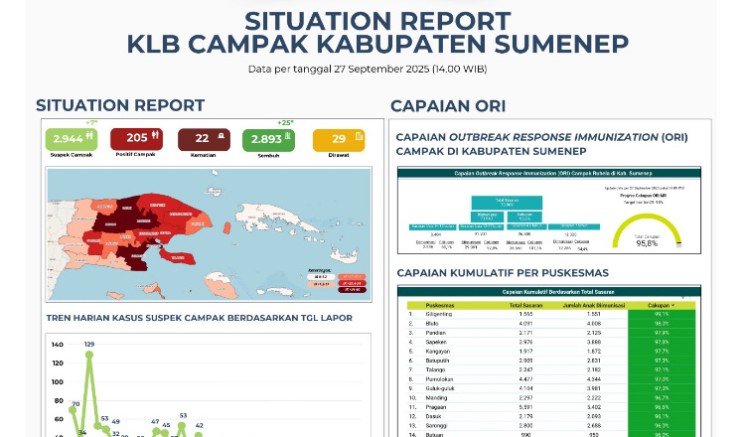The image size is (745, 437).
Task: Select the Gili­genting row in table
Action: pyautogui.click(x=439, y=314)
